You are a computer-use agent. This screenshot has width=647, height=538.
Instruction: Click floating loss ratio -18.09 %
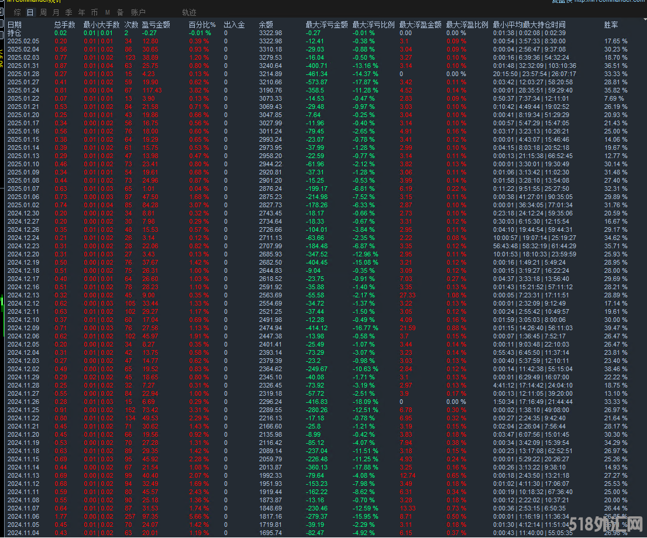(365, 402)
